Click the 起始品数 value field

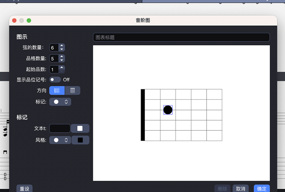coord(54,70)
